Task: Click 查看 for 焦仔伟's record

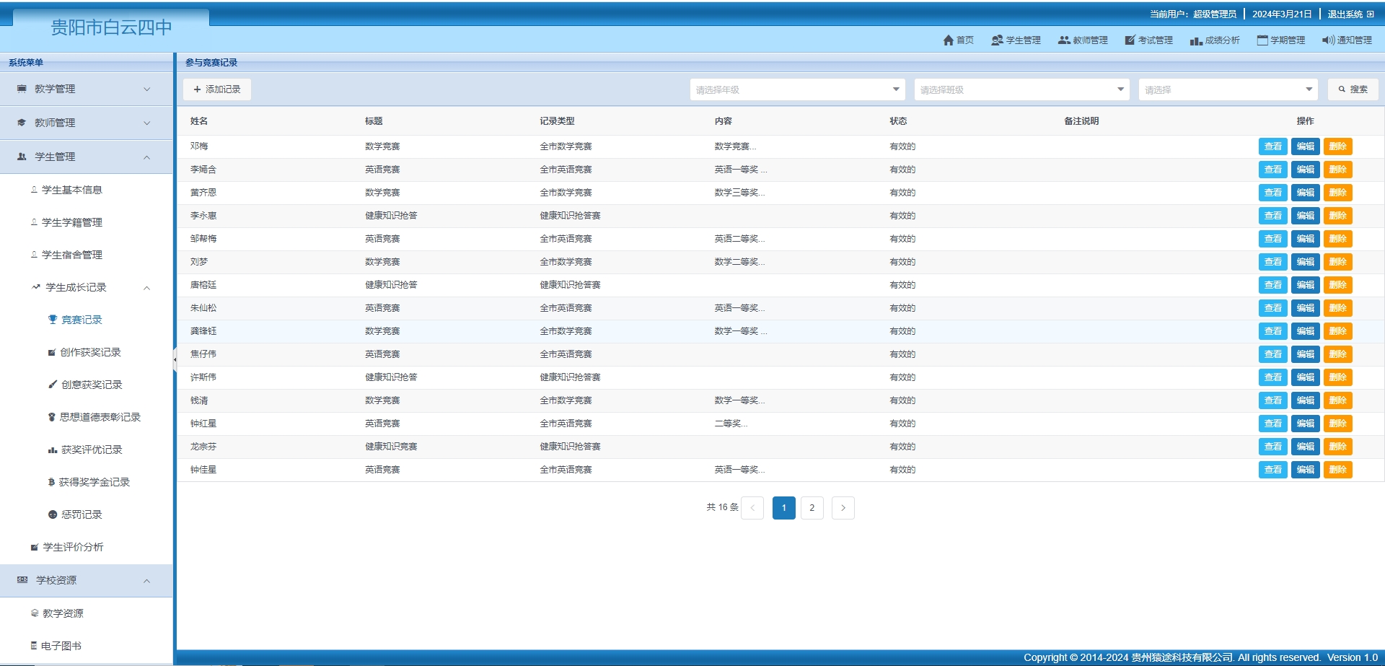Action: point(1273,354)
